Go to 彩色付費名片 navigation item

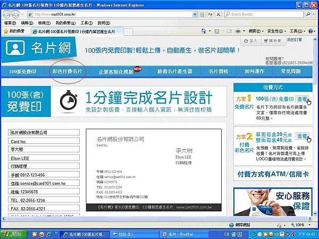(x=68, y=71)
